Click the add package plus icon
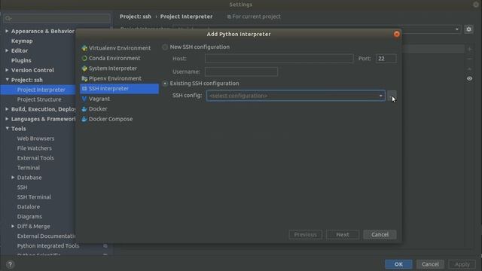Screen dimensions: 482x271 point(469,49)
